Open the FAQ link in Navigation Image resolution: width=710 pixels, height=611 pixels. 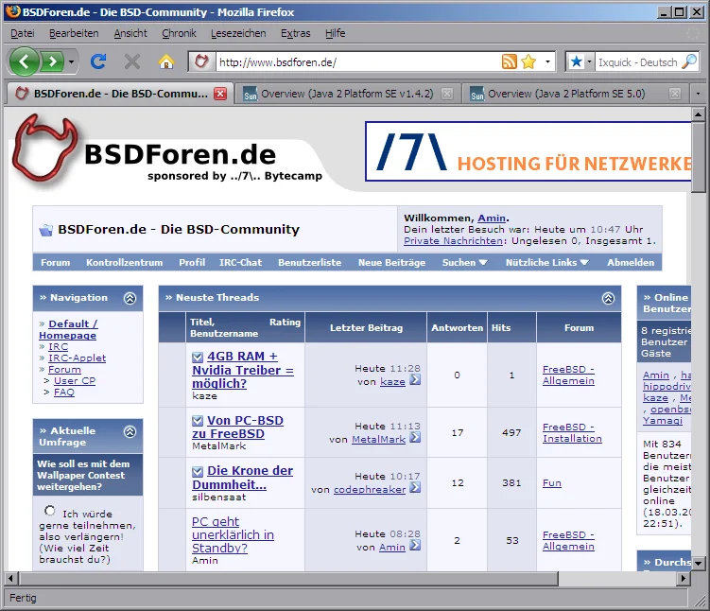pyautogui.click(x=64, y=393)
